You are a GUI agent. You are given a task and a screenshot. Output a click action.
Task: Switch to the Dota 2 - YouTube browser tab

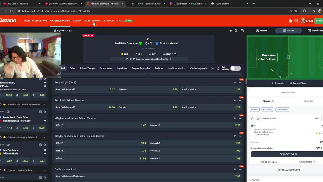pyautogui.click(x=21, y=4)
